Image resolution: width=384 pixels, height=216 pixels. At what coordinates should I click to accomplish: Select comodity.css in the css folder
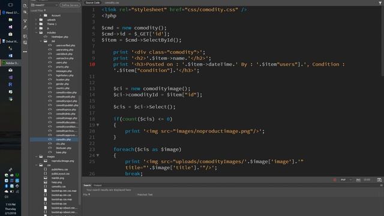[59, 187]
